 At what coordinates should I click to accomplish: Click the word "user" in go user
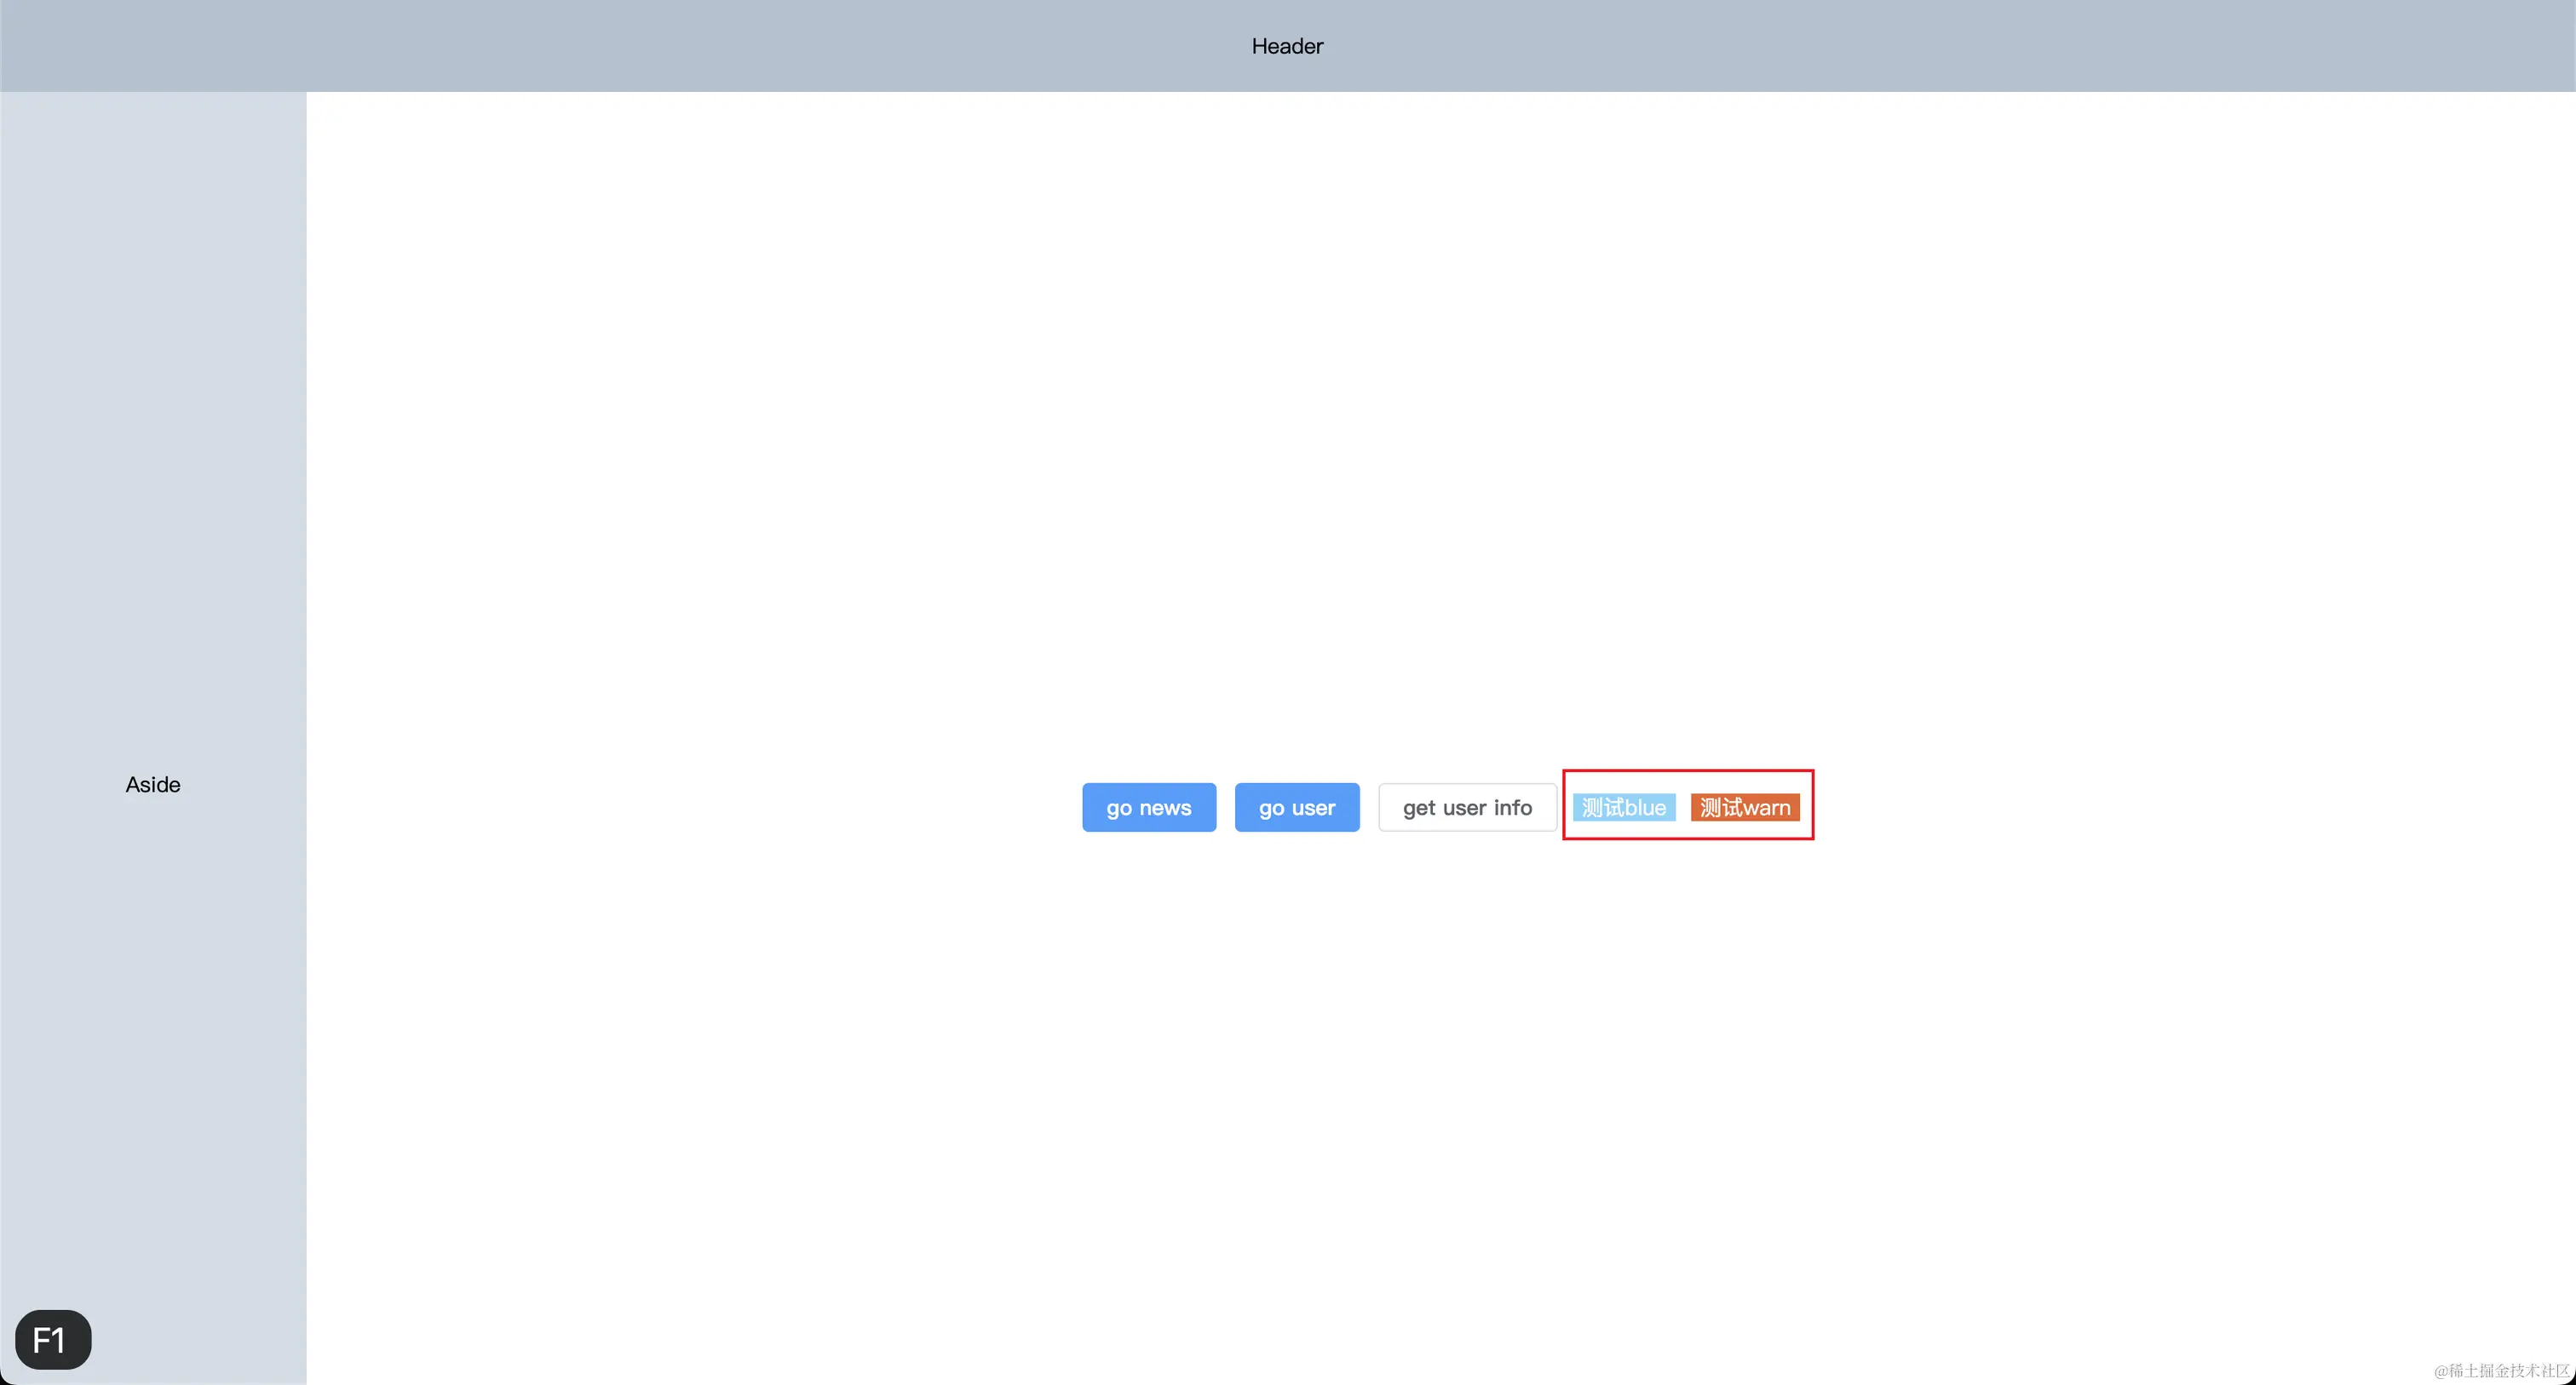pos(1313,807)
